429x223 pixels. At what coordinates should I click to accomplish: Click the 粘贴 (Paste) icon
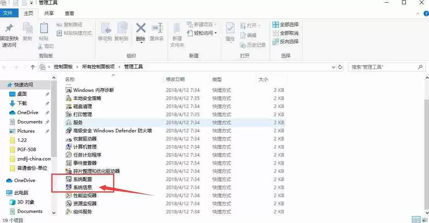(44, 29)
